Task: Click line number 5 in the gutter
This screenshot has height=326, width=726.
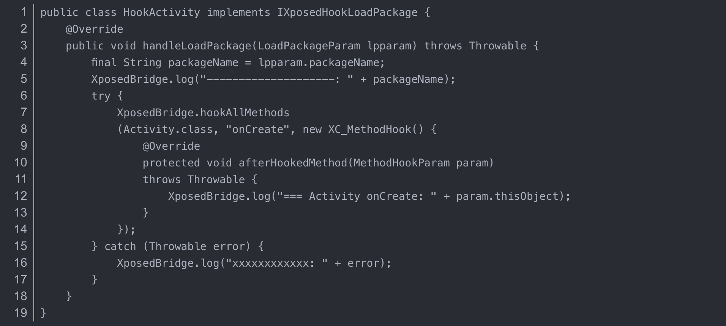Action: click(x=24, y=79)
